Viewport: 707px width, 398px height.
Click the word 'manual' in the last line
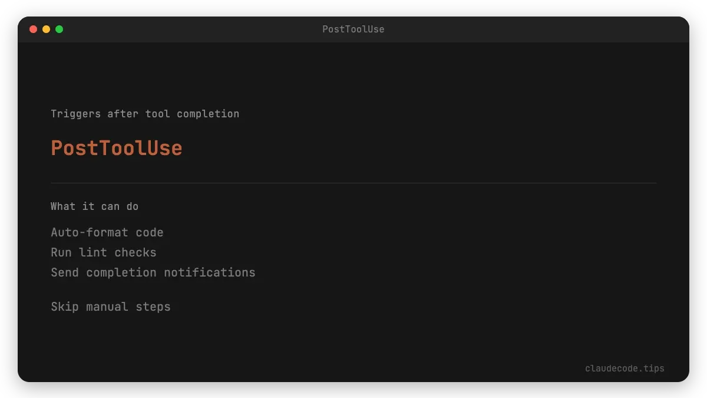(107, 307)
